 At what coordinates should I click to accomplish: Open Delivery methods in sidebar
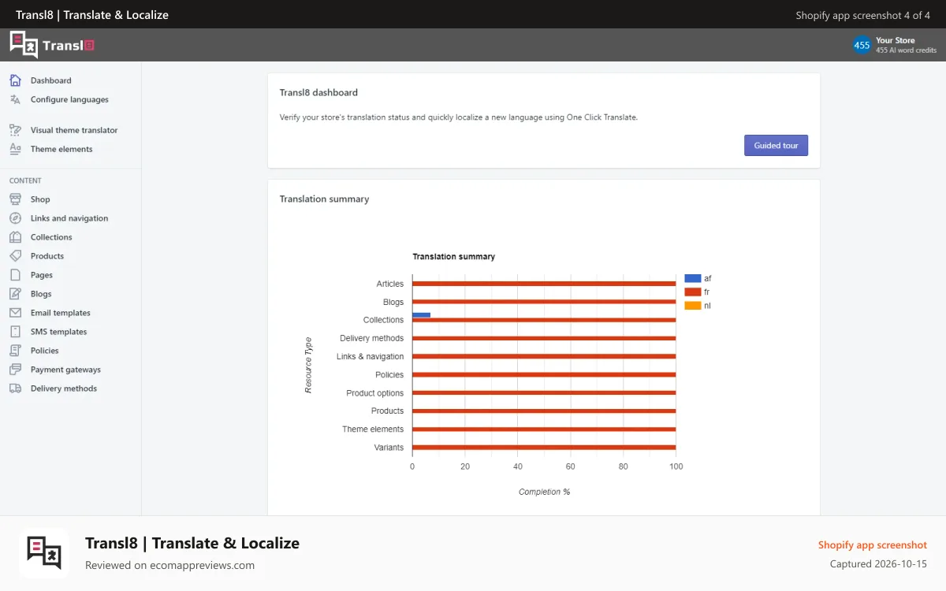(64, 388)
